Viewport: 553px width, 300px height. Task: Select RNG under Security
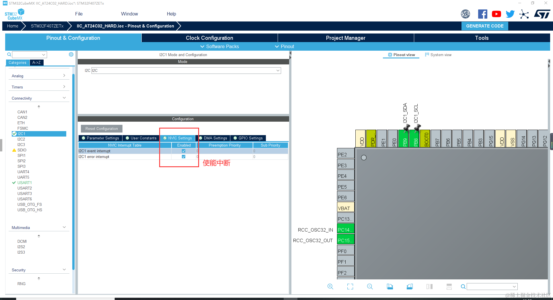click(22, 284)
